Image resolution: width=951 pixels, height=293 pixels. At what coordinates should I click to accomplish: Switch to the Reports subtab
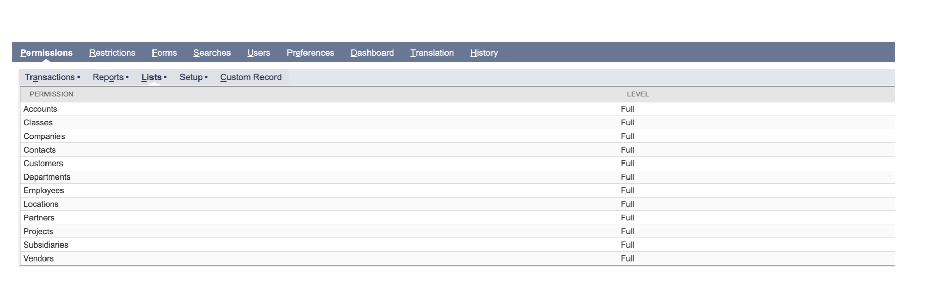[108, 77]
